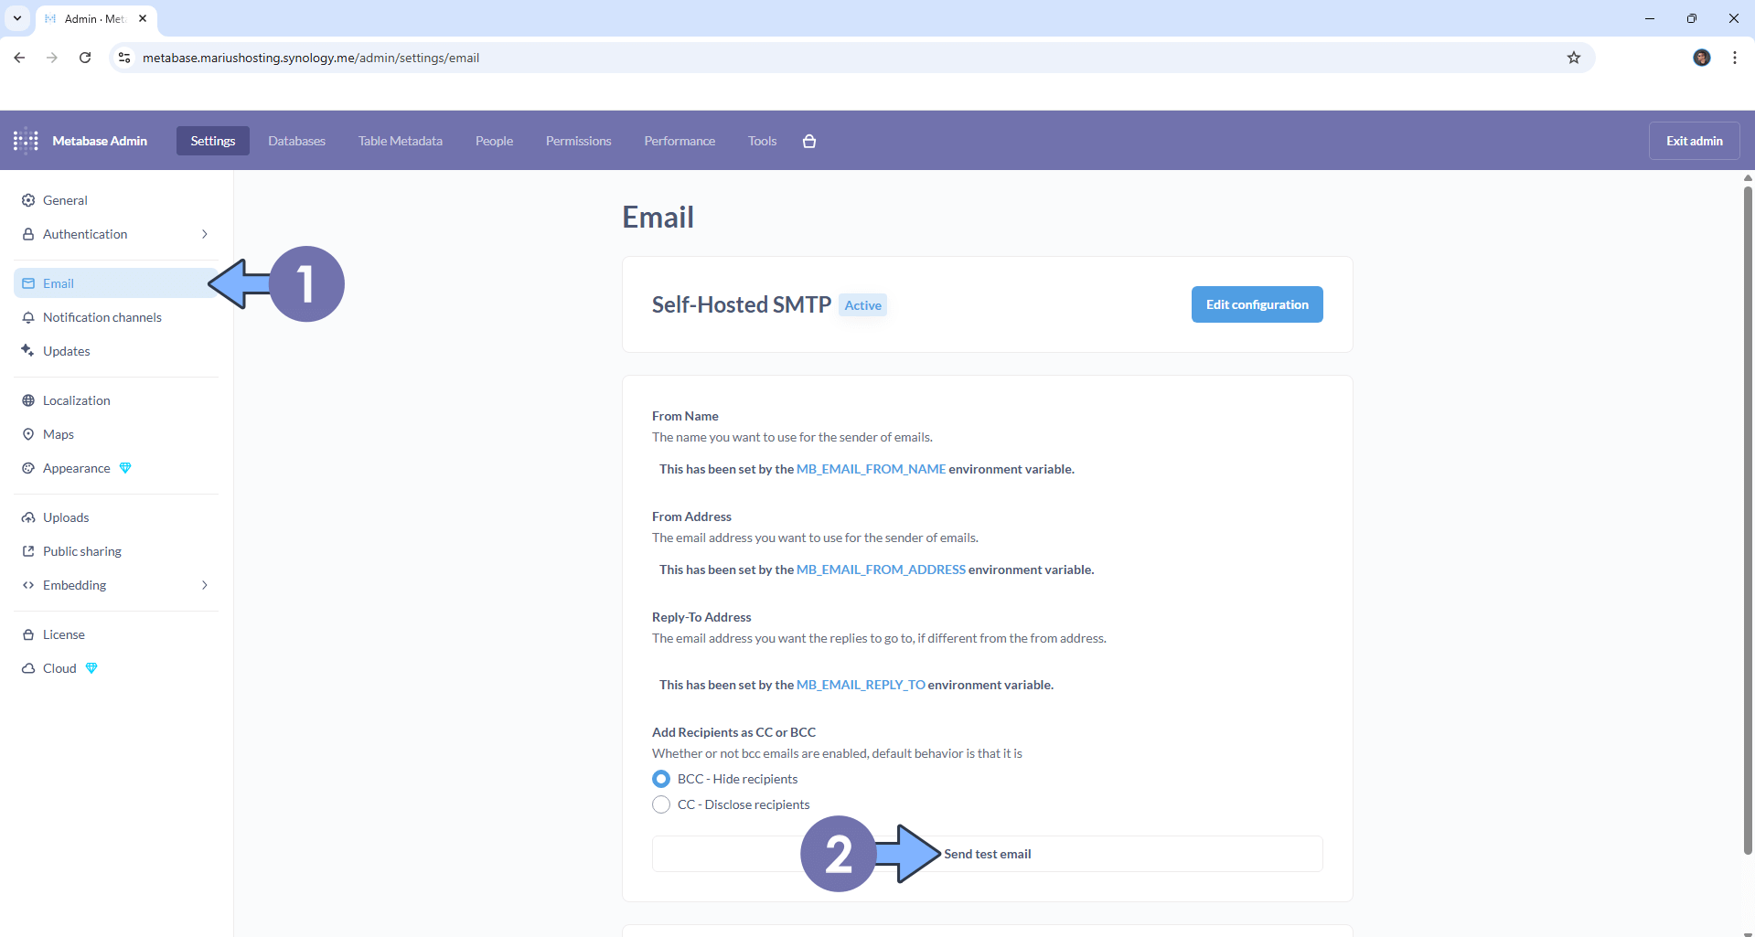The height and width of the screenshot is (937, 1755).
Task: Click the Localization globe icon
Action: tap(28, 400)
